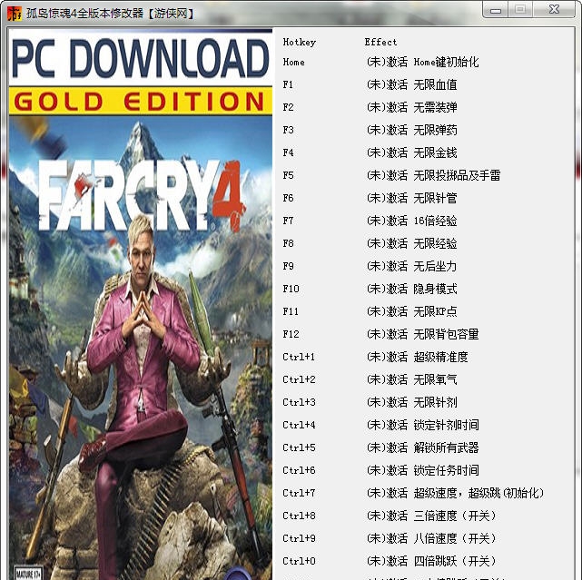The image size is (582, 580).
Task: Click the 'F2' hotkey label
Action: 288,107
